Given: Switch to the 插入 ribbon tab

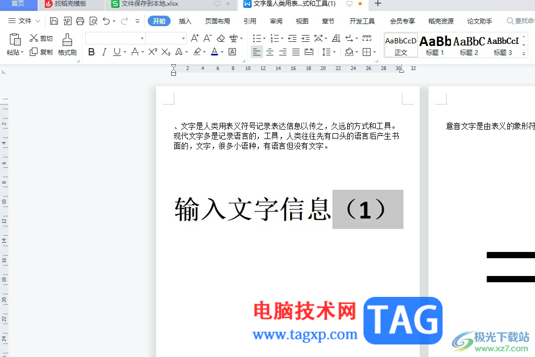Looking at the screenshot, I should (x=185, y=21).
